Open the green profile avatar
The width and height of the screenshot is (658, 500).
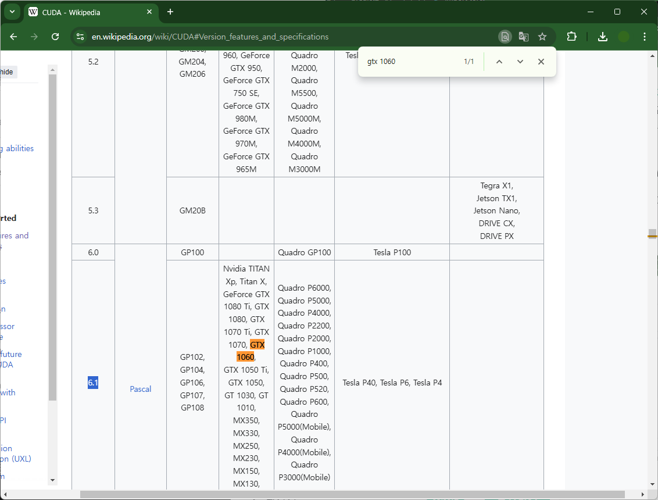pyautogui.click(x=624, y=37)
